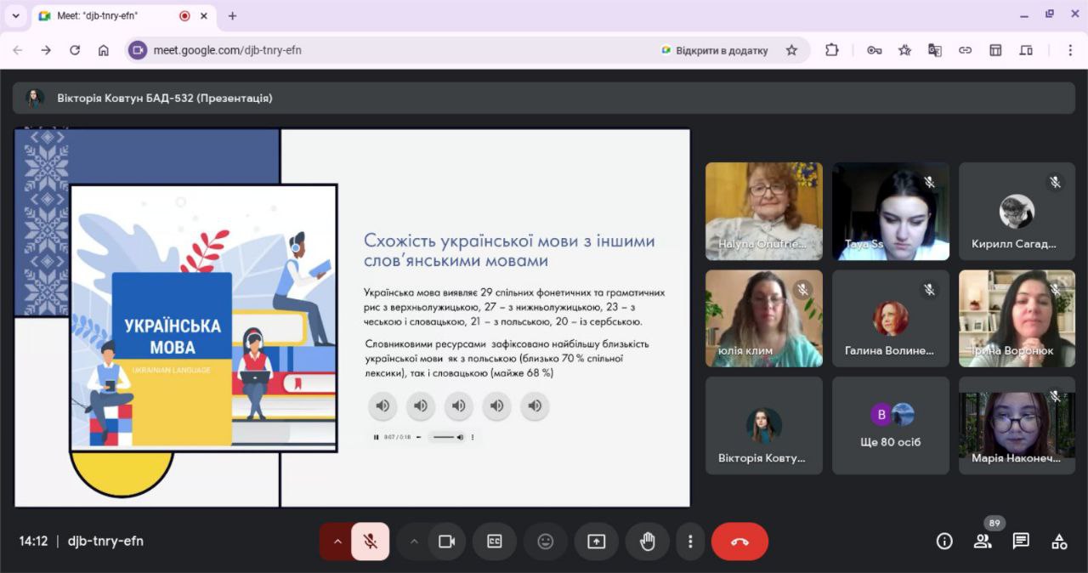
Task: Open the chat messages panel
Action: coord(1021,542)
